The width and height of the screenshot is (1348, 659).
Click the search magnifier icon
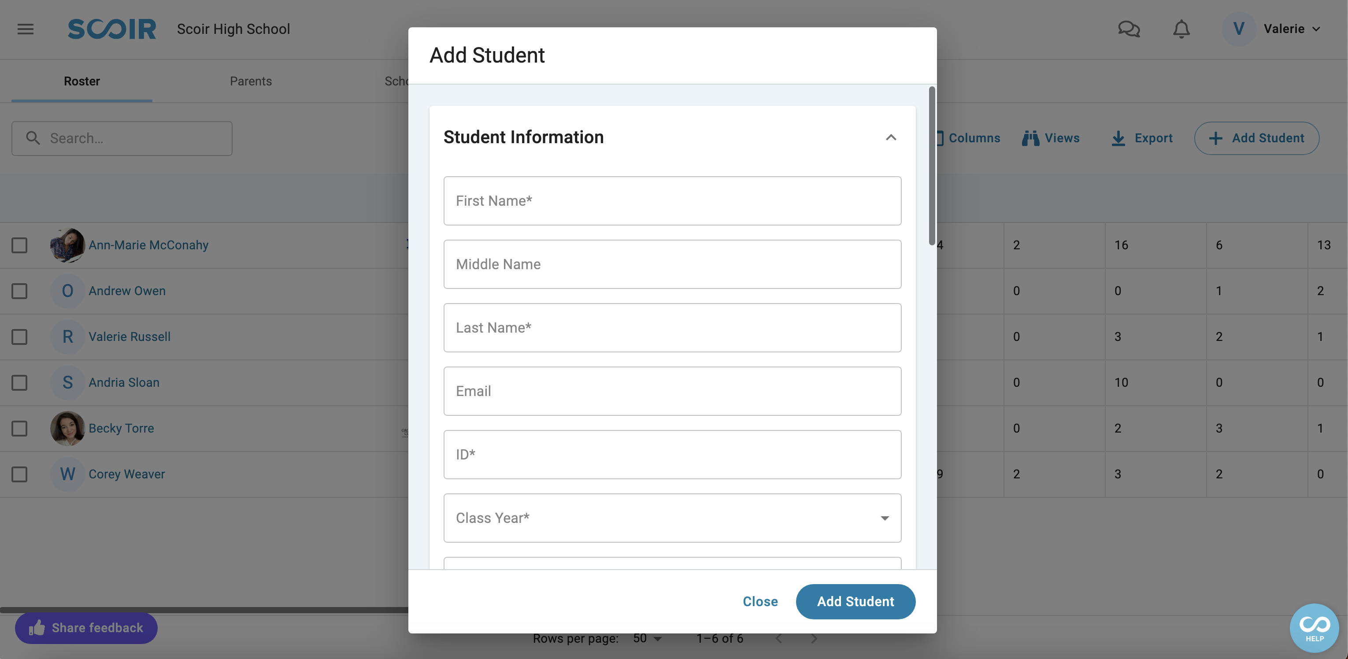pos(33,138)
